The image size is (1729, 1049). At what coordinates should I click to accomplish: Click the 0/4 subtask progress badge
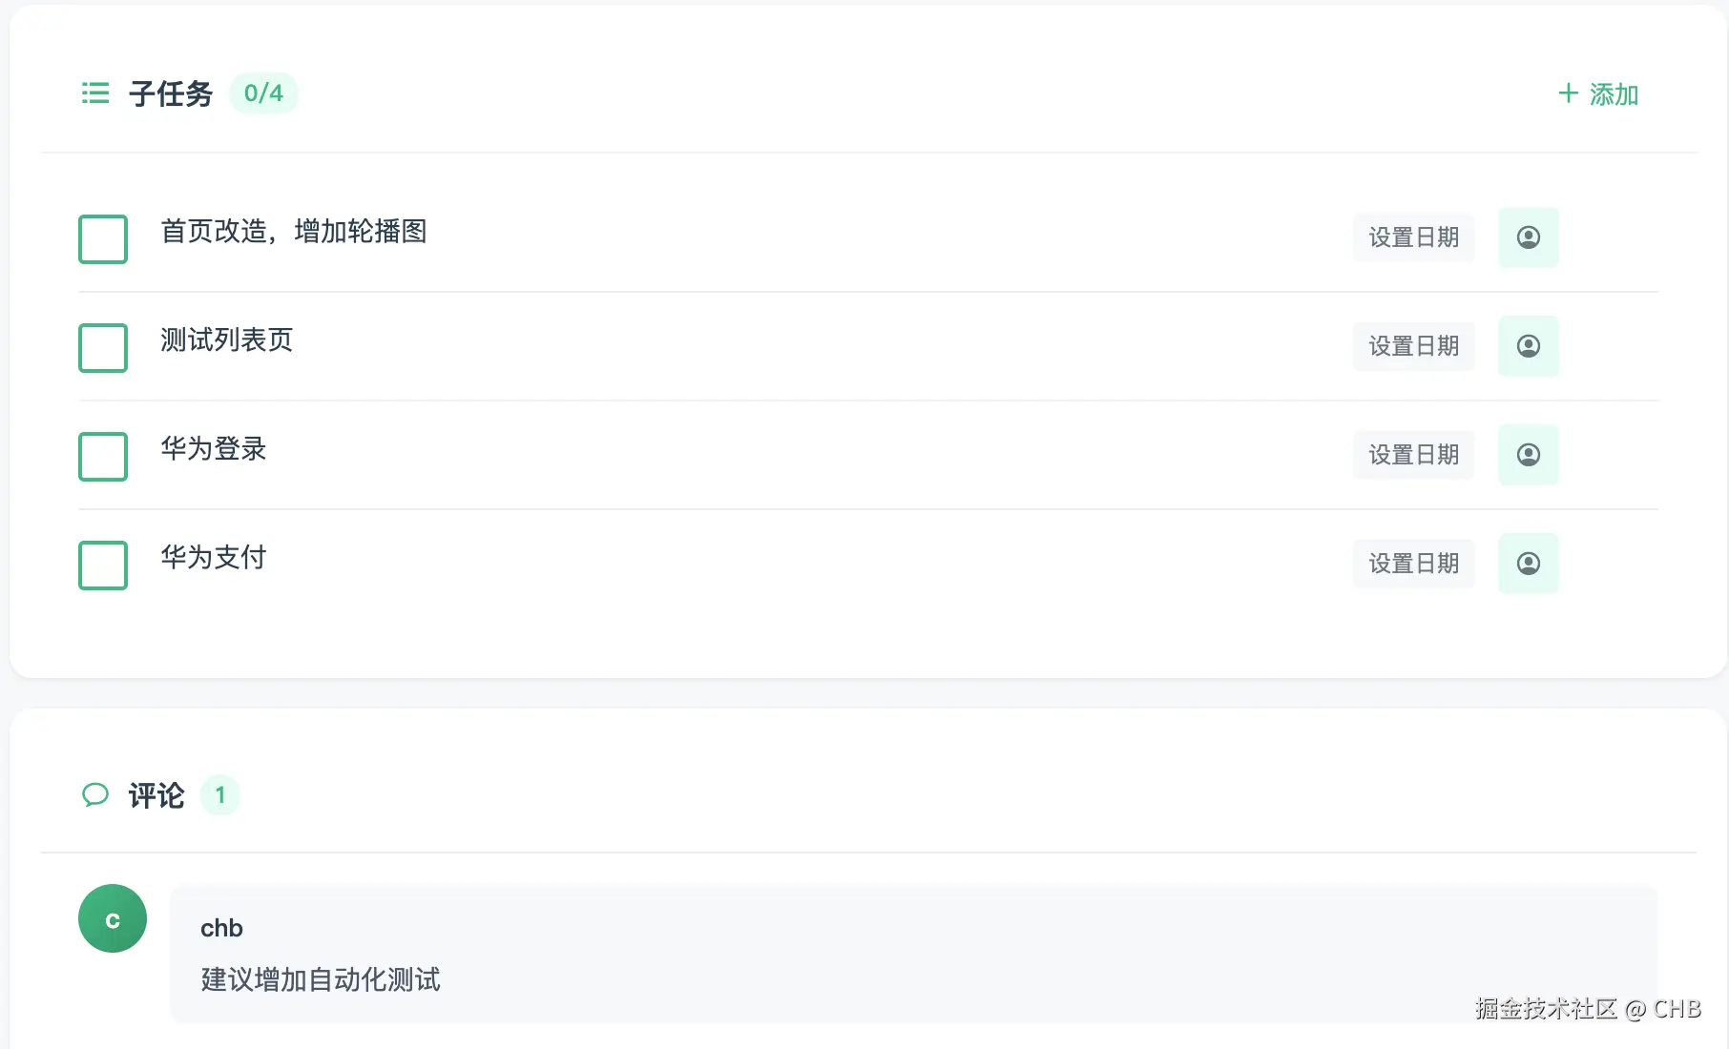[x=263, y=93]
